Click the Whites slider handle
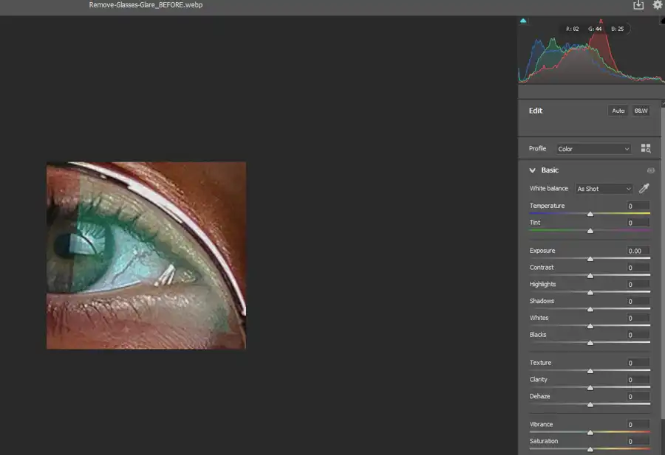665x455 pixels. click(x=590, y=327)
